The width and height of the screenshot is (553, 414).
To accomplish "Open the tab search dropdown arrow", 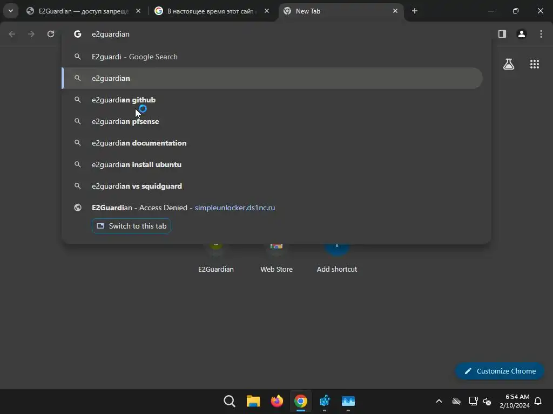I will click(x=11, y=11).
